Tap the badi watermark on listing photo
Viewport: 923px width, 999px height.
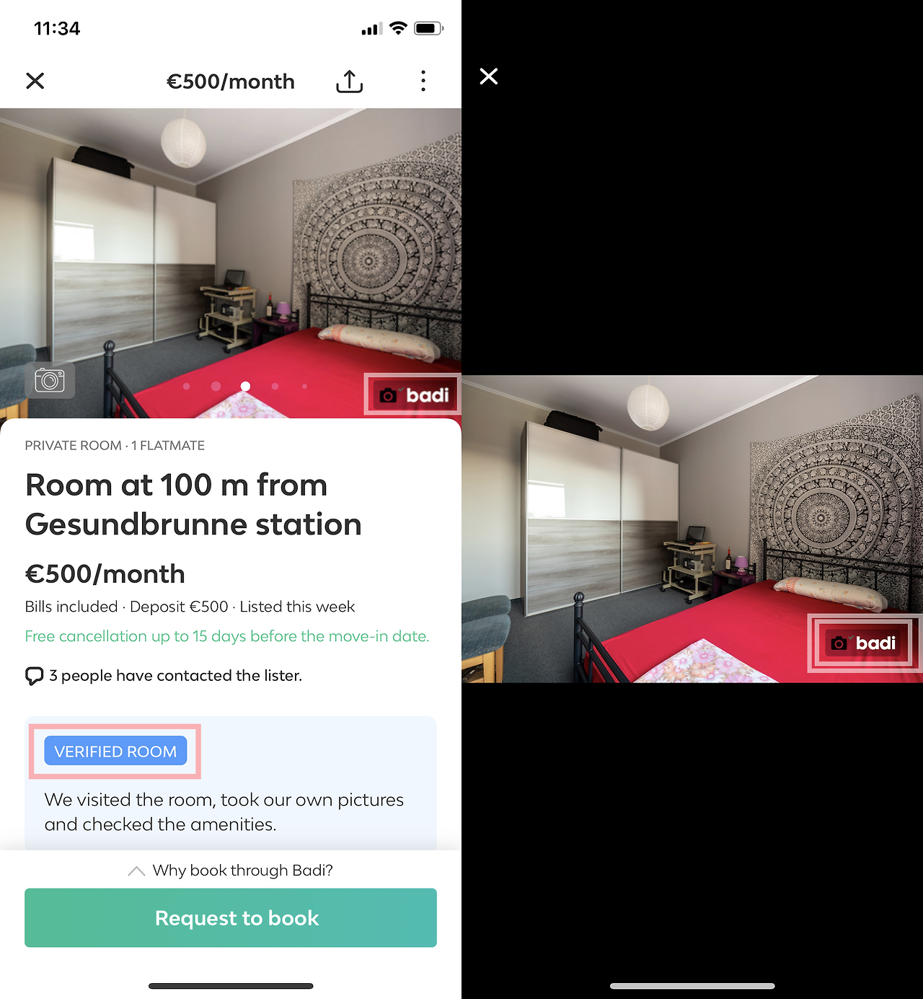[414, 395]
